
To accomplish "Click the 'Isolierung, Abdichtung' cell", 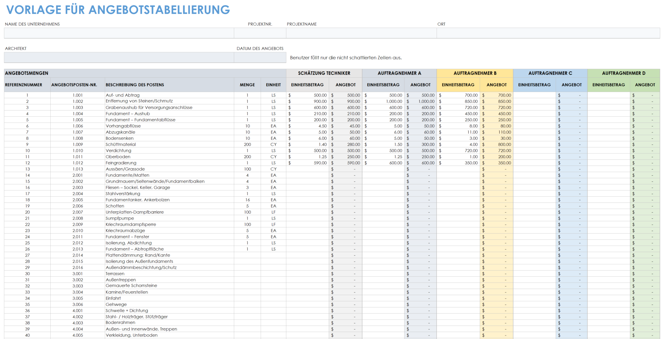I will coord(169,243).
